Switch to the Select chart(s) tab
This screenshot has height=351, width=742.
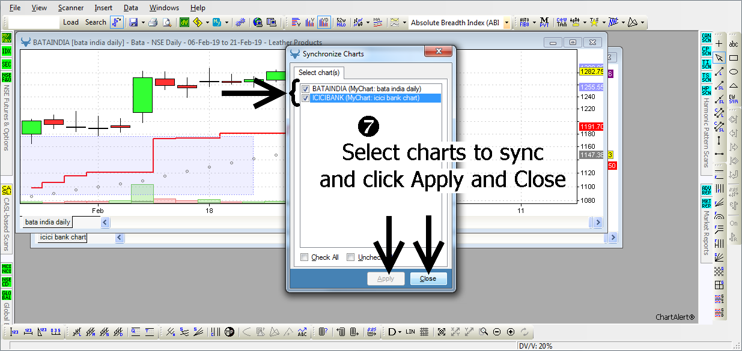pos(319,73)
